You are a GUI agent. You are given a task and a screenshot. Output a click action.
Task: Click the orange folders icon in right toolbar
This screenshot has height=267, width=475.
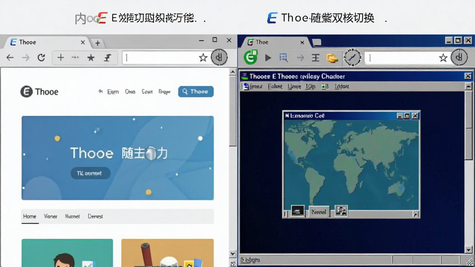[x=332, y=58]
